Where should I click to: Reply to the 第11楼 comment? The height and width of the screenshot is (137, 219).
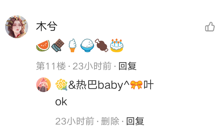click(x=127, y=66)
